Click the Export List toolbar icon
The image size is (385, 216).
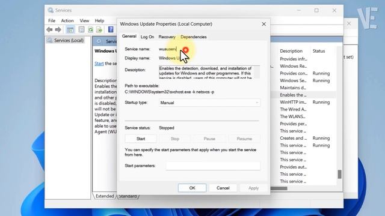tap(99, 29)
